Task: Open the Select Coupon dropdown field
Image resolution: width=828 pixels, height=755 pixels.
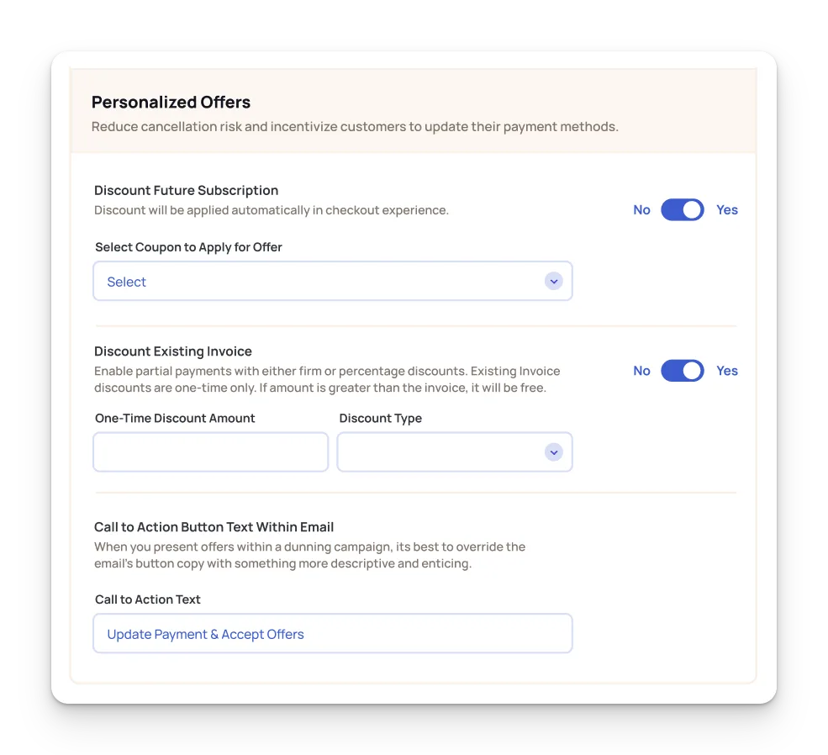Action: (333, 282)
